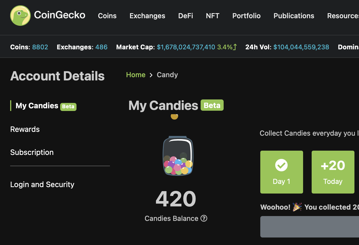Open the Coins menu
The width and height of the screenshot is (359, 245).
click(107, 16)
